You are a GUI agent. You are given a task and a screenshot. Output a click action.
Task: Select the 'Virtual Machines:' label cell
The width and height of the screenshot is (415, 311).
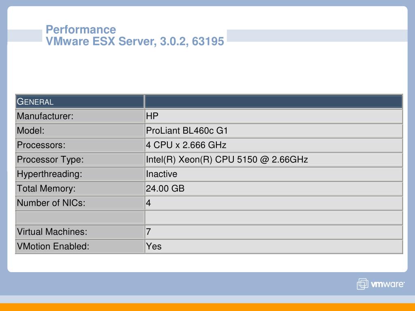coord(80,232)
